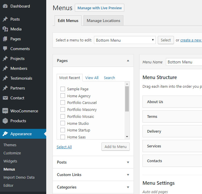Open WooCommerce via its Woo icon
Screen dimensions: 202x194
[x=5, y=111]
